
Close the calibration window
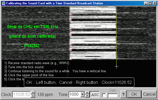(154, 3)
